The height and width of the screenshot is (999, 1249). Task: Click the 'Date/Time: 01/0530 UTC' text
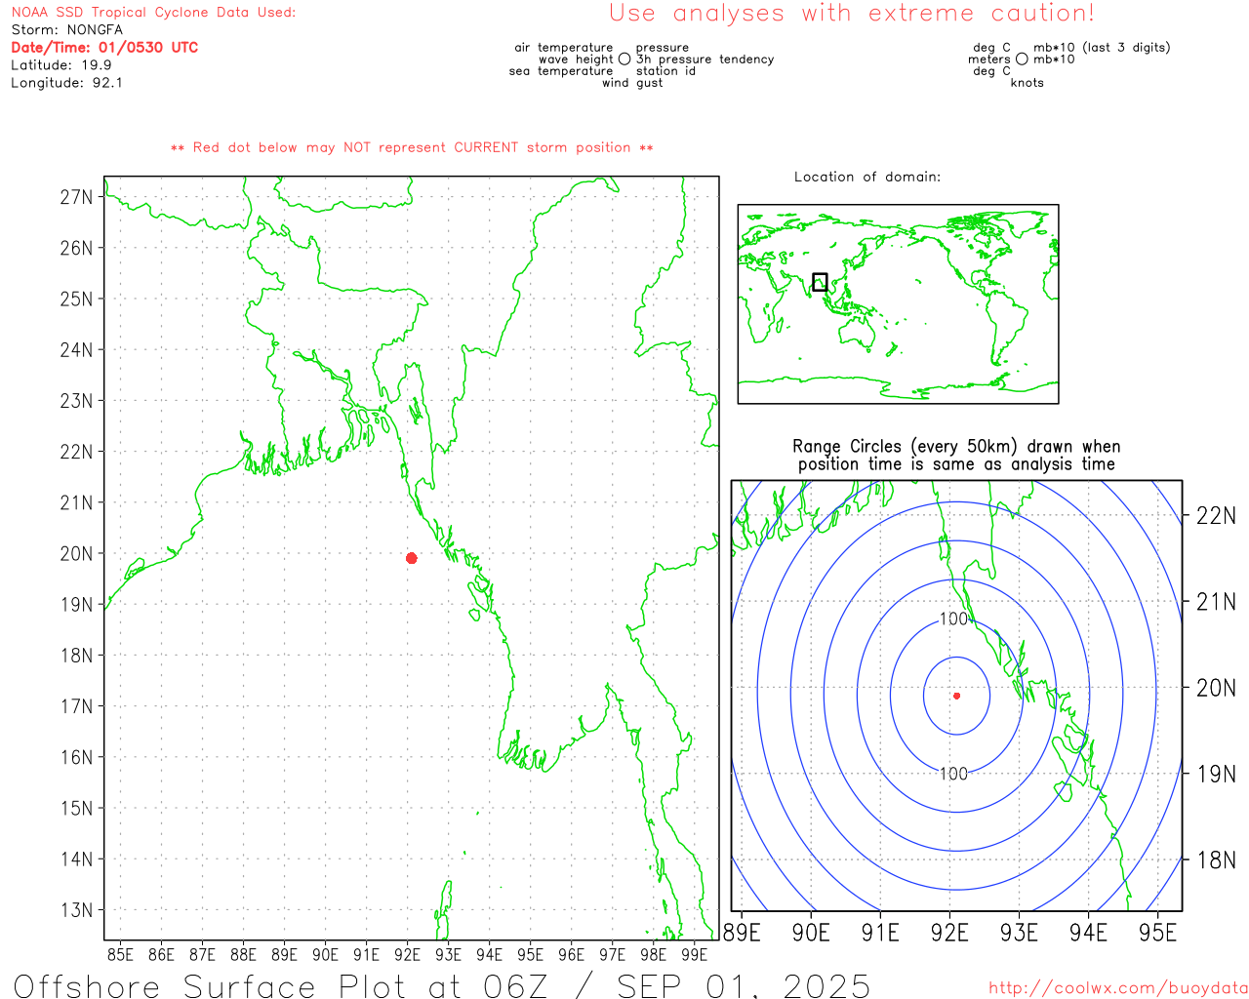104,48
